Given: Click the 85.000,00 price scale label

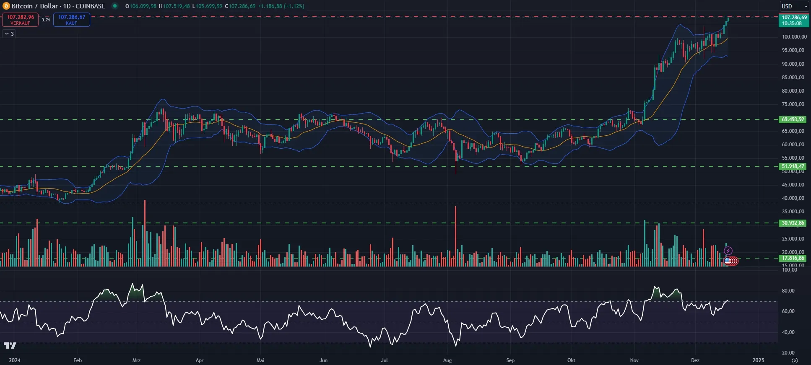Looking at the screenshot, I should tap(793, 78).
